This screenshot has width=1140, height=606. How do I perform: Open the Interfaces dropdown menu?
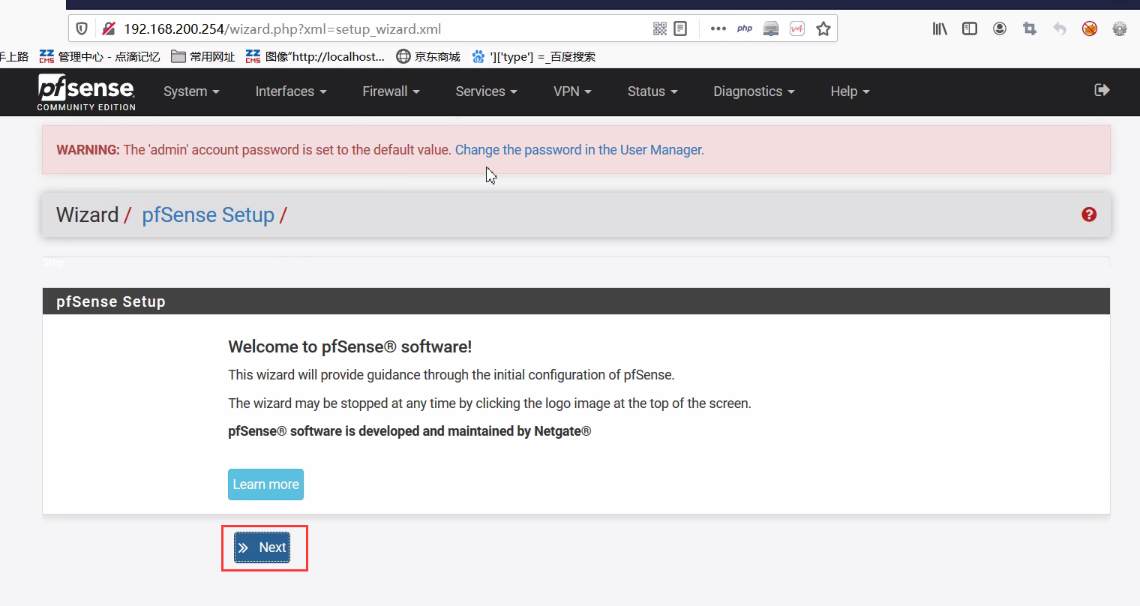291,91
